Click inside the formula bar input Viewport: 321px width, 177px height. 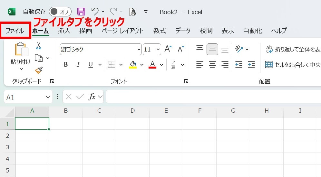(213, 97)
